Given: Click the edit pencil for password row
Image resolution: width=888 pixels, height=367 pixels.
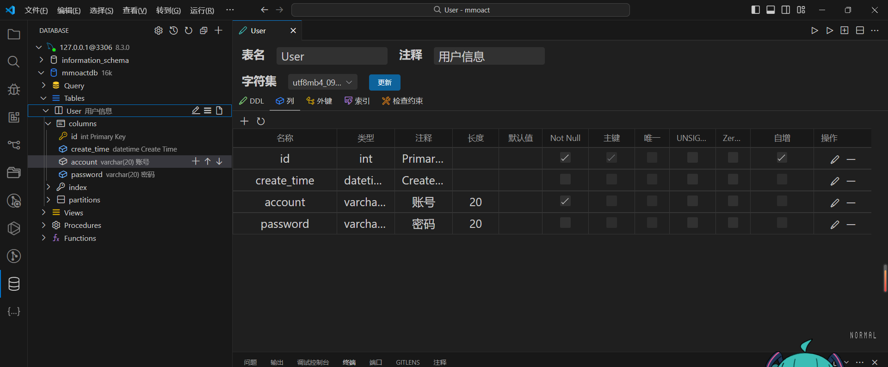Looking at the screenshot, I should [x=834, y=225].
